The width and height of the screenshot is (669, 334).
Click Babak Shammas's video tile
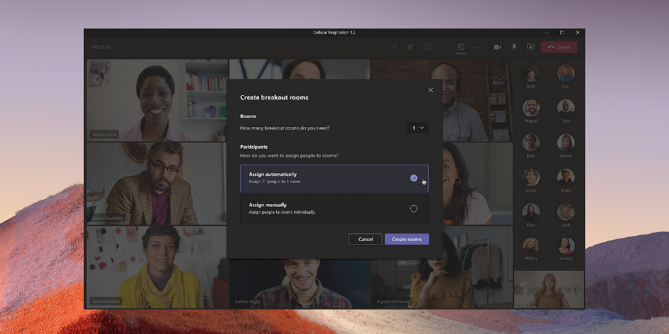(156, 184)
